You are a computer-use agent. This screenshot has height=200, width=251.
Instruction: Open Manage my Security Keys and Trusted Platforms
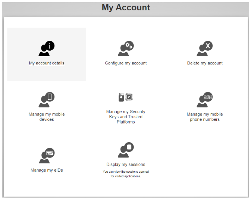click(x=126, y=117)
